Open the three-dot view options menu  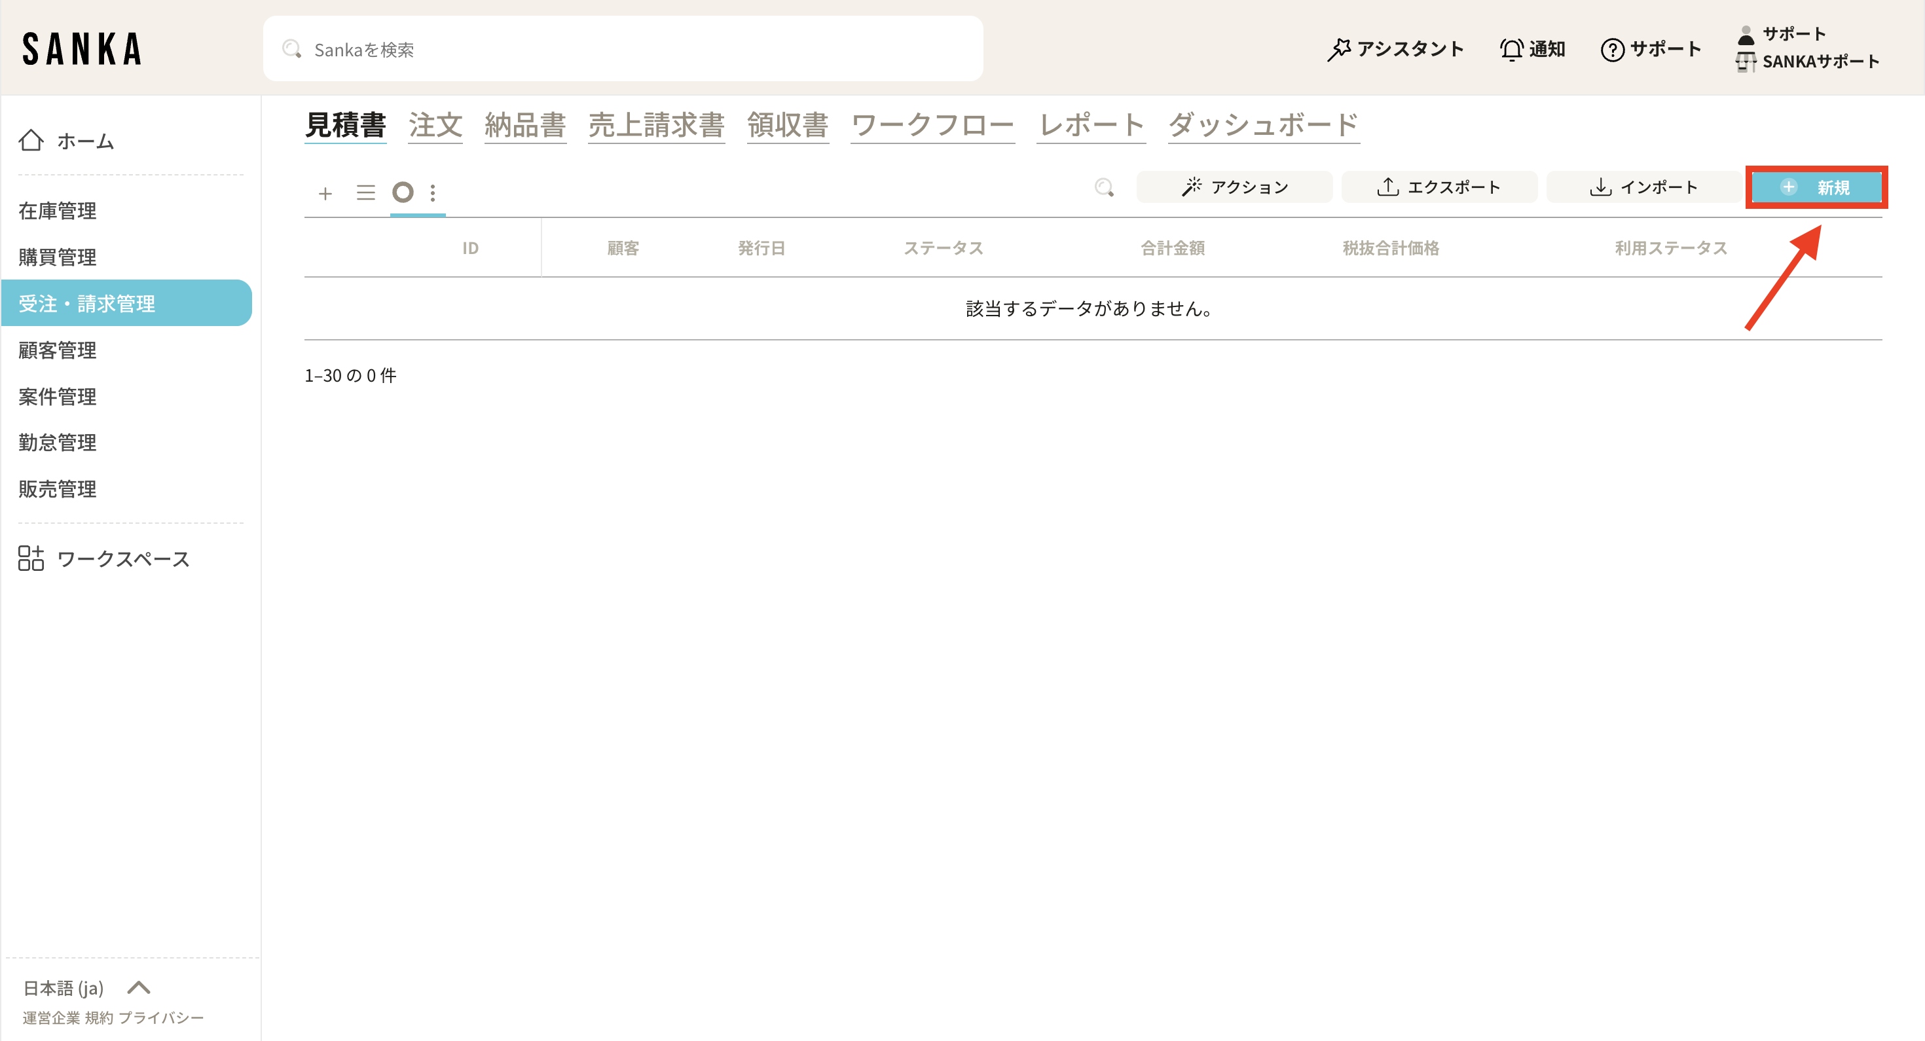(x=433, y=192)
